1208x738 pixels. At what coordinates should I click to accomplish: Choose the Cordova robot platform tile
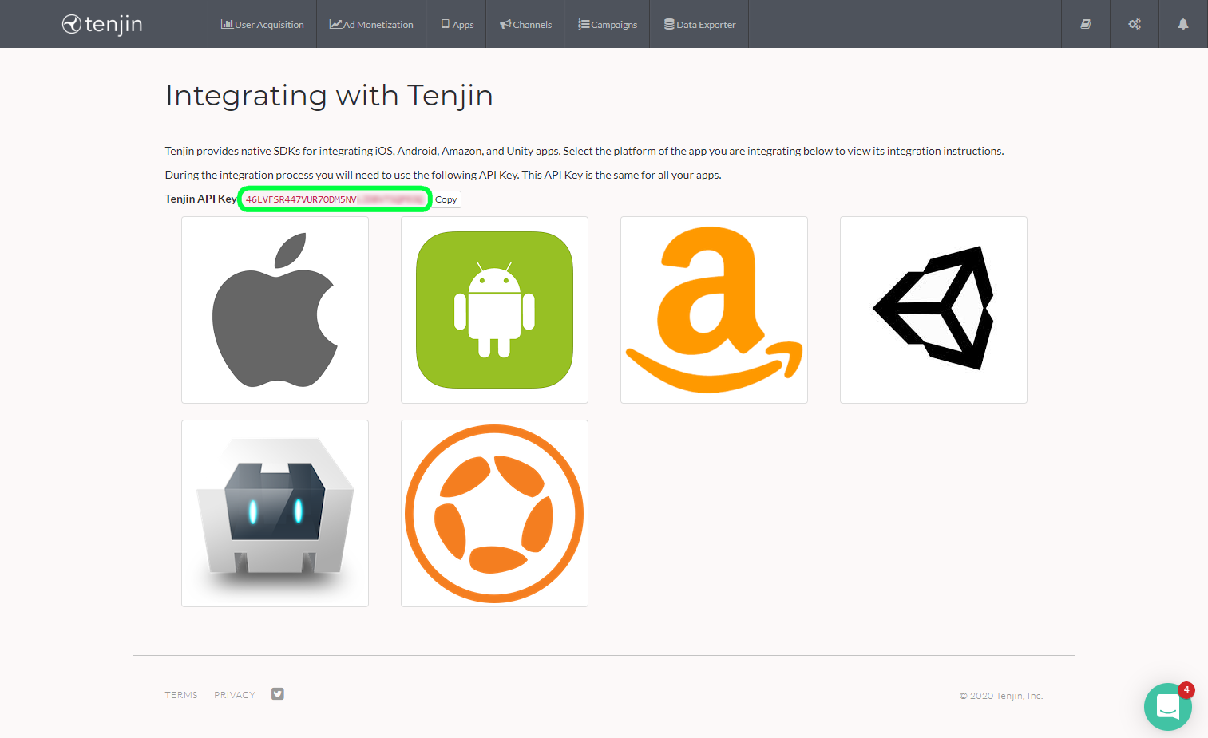[x=275, y=513]
